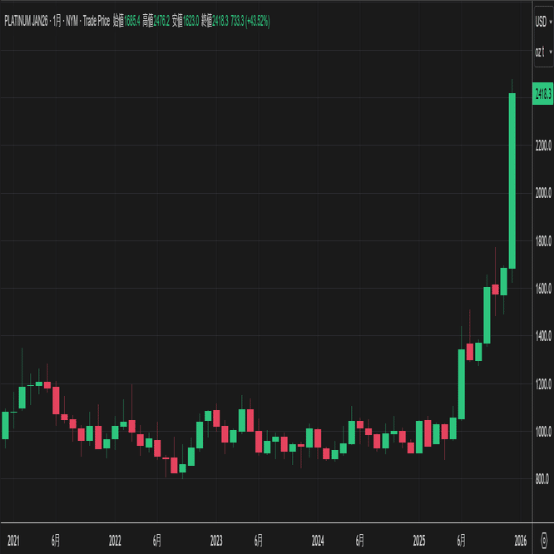Screen dimensions: 554x554
Task: Click the 2024 time axis label
Action: pos(318,541)
